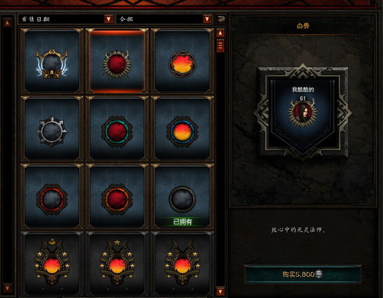Image resolution: width=383 pixels, height=298 pixels.
Task: Pick the six-star demon frame without crown
Action: point(182,265)
